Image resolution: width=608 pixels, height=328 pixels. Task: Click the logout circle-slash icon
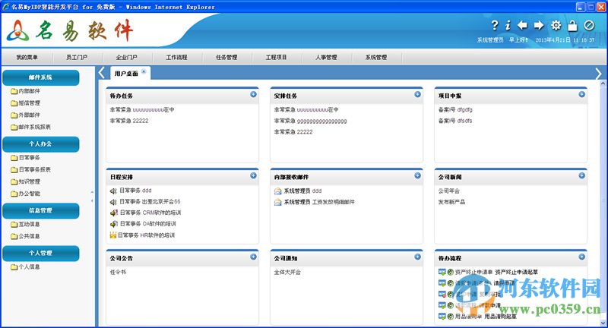(589, 26)
